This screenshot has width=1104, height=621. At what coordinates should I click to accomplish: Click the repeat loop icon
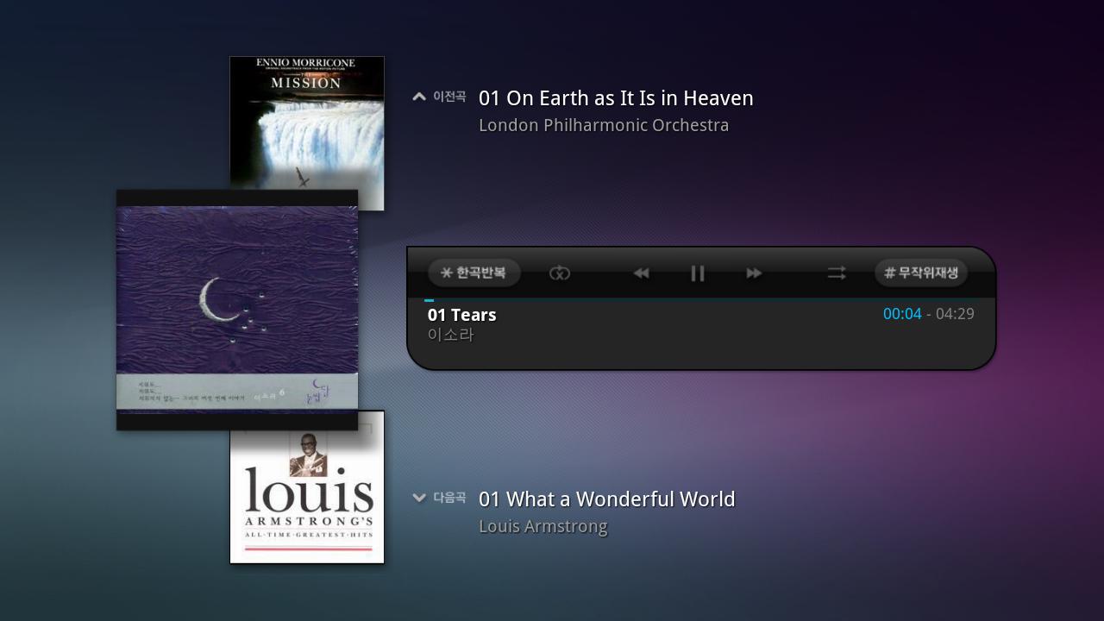coord(560,273)
